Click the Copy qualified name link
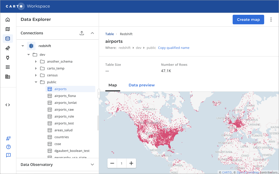The width and height of the screenshot is (279, 174). (x=174, y=48)
